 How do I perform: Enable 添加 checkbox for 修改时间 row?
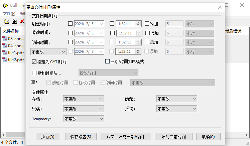pyautogui.click(x=147, y=33)
